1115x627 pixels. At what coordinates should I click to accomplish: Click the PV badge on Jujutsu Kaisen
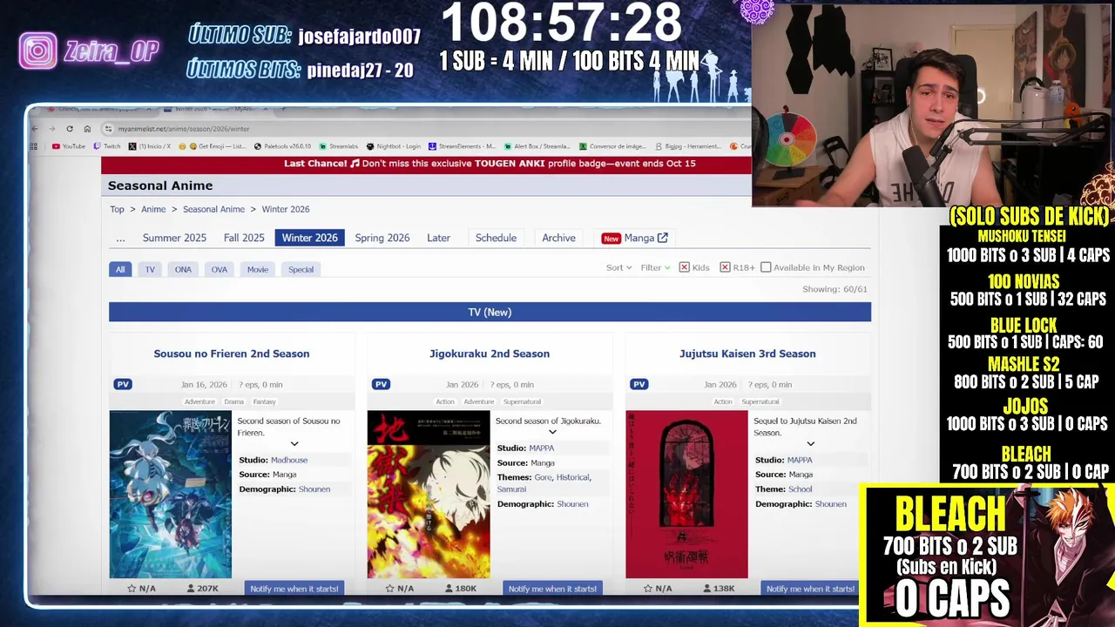pyautogui.click(x=639, y=384)
